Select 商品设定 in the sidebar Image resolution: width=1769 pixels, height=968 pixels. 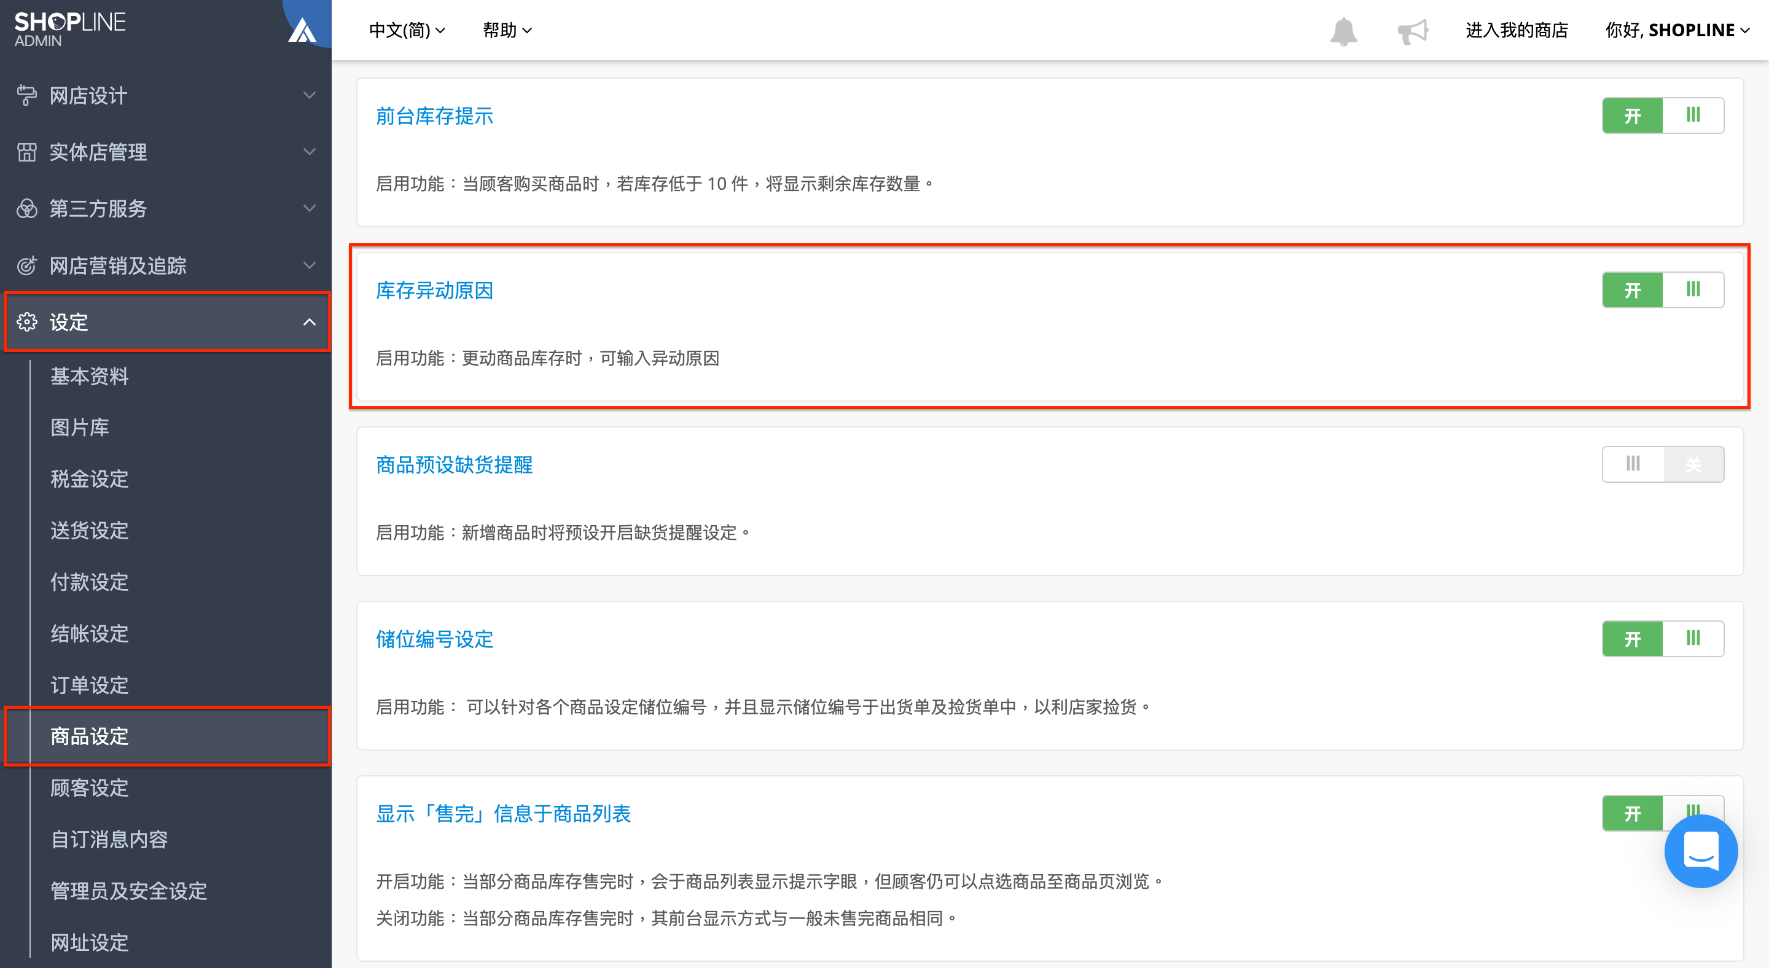[x=167, y=736]
